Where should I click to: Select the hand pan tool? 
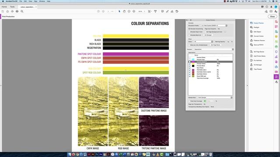coord(124,11)
